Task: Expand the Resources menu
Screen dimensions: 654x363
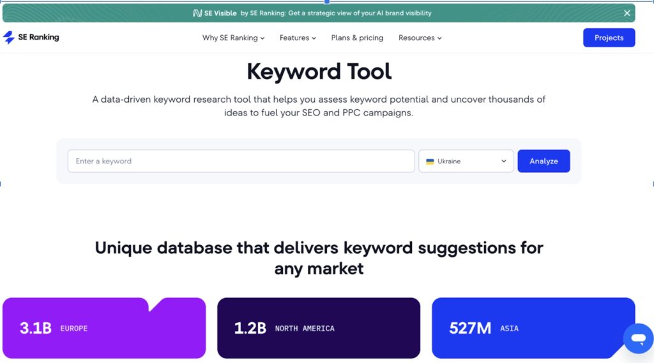Action: (x=420, y=38)
